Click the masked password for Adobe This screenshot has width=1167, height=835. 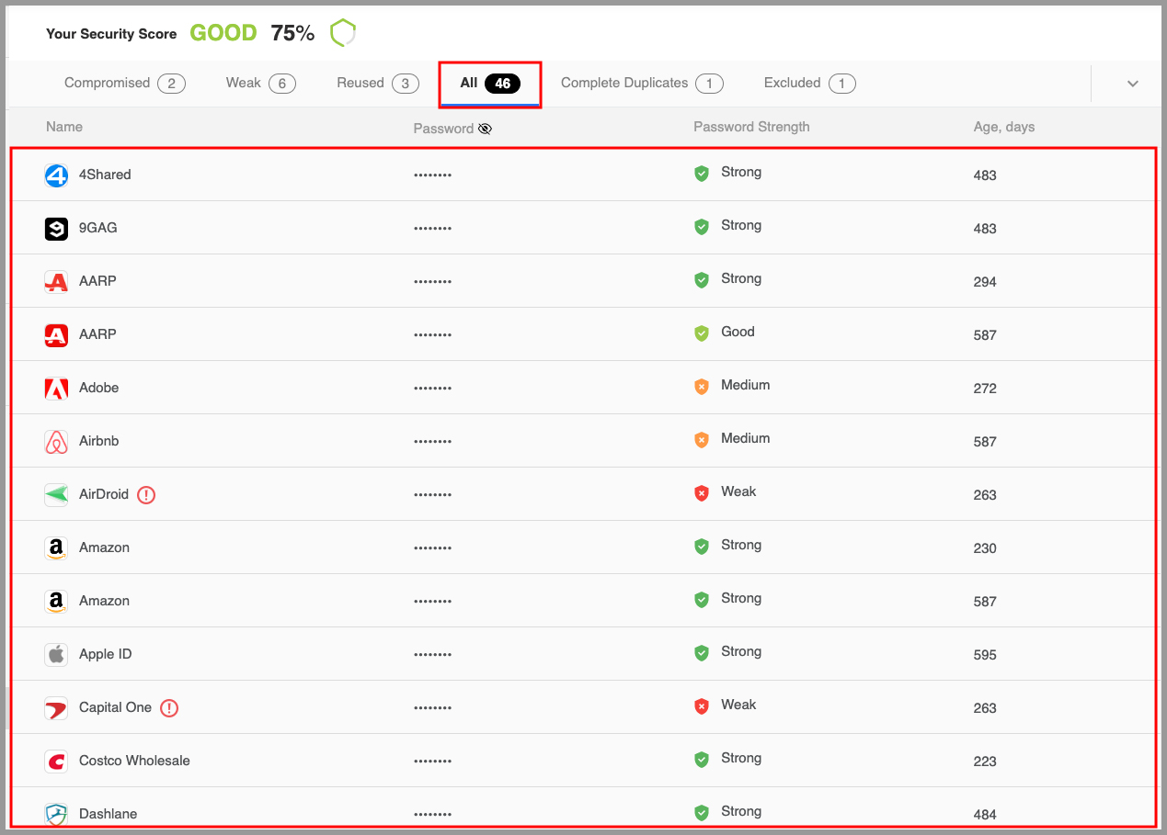tap(433, 389)
